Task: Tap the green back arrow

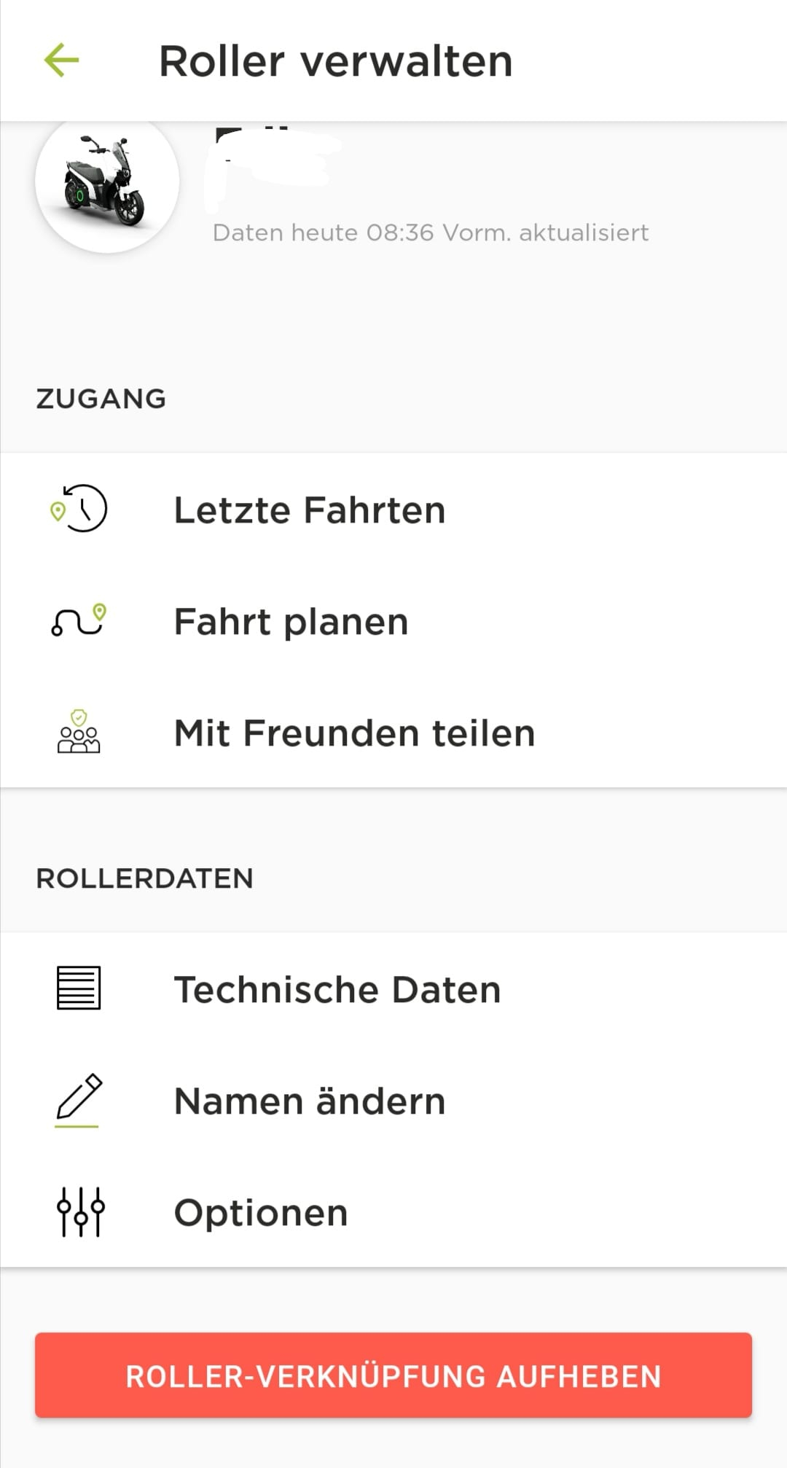Action: tap(61, 60)
